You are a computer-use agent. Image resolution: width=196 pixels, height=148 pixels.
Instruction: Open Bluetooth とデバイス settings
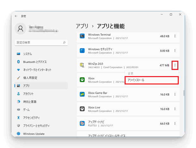tap(41, 62)
